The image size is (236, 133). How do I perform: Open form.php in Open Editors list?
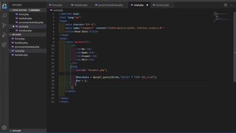(x=24, y=14)
